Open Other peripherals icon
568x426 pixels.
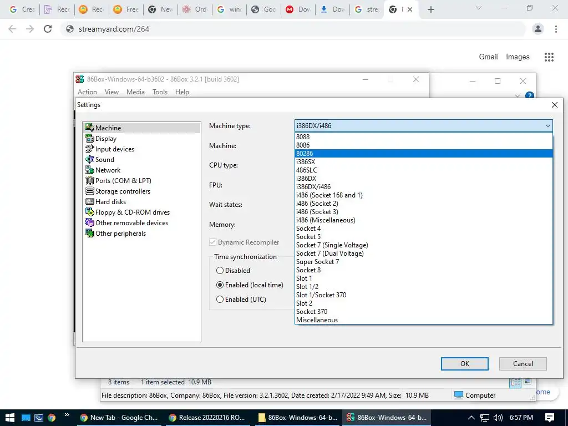click(89, 232)
